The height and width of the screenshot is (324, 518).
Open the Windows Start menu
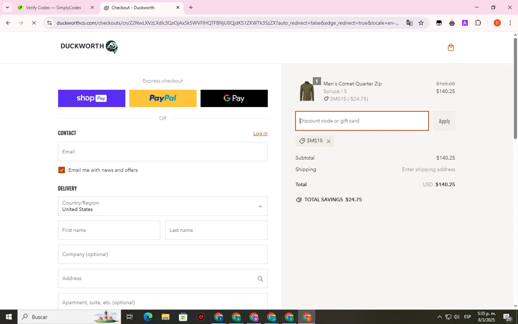pyautogui.click(x=9, y=317)
